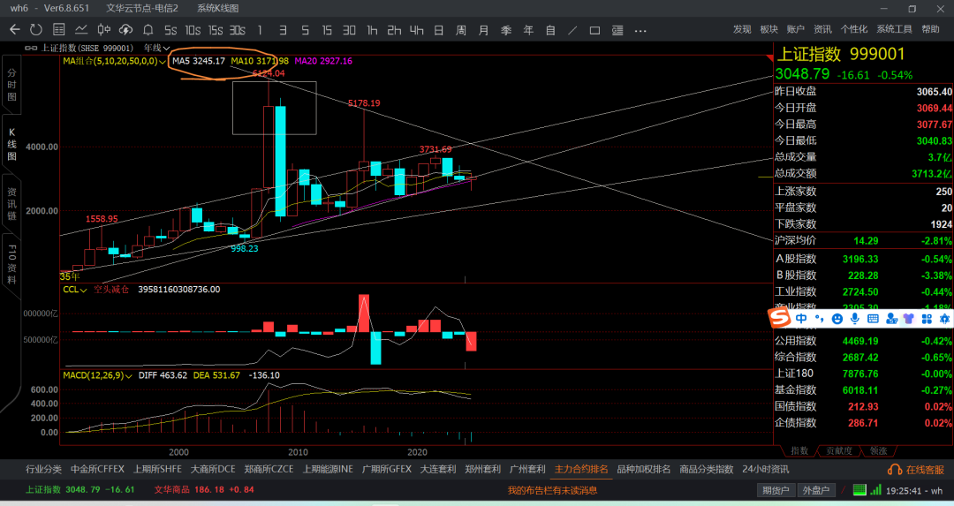Select the 贡献度 tab under index list

(839, 450)
